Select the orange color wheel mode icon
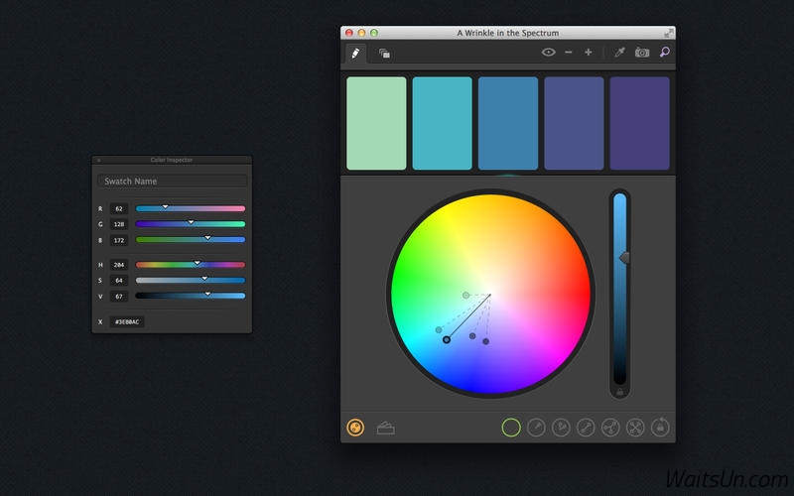The image size is (794, 496). (x=355, y=428)
